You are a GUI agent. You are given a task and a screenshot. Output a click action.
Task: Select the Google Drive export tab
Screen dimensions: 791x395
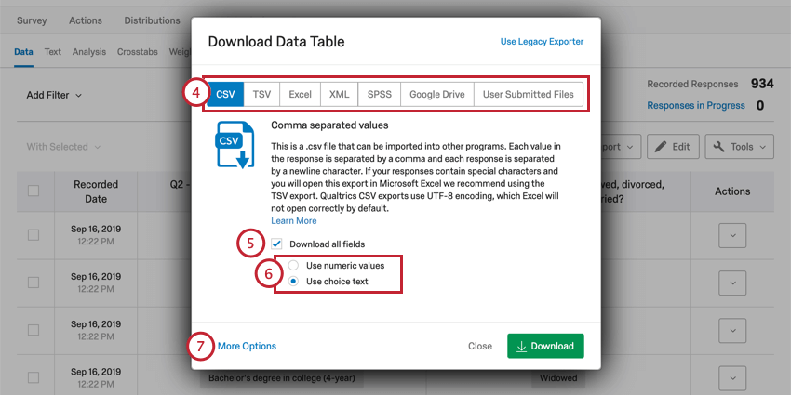click(436, 94)
